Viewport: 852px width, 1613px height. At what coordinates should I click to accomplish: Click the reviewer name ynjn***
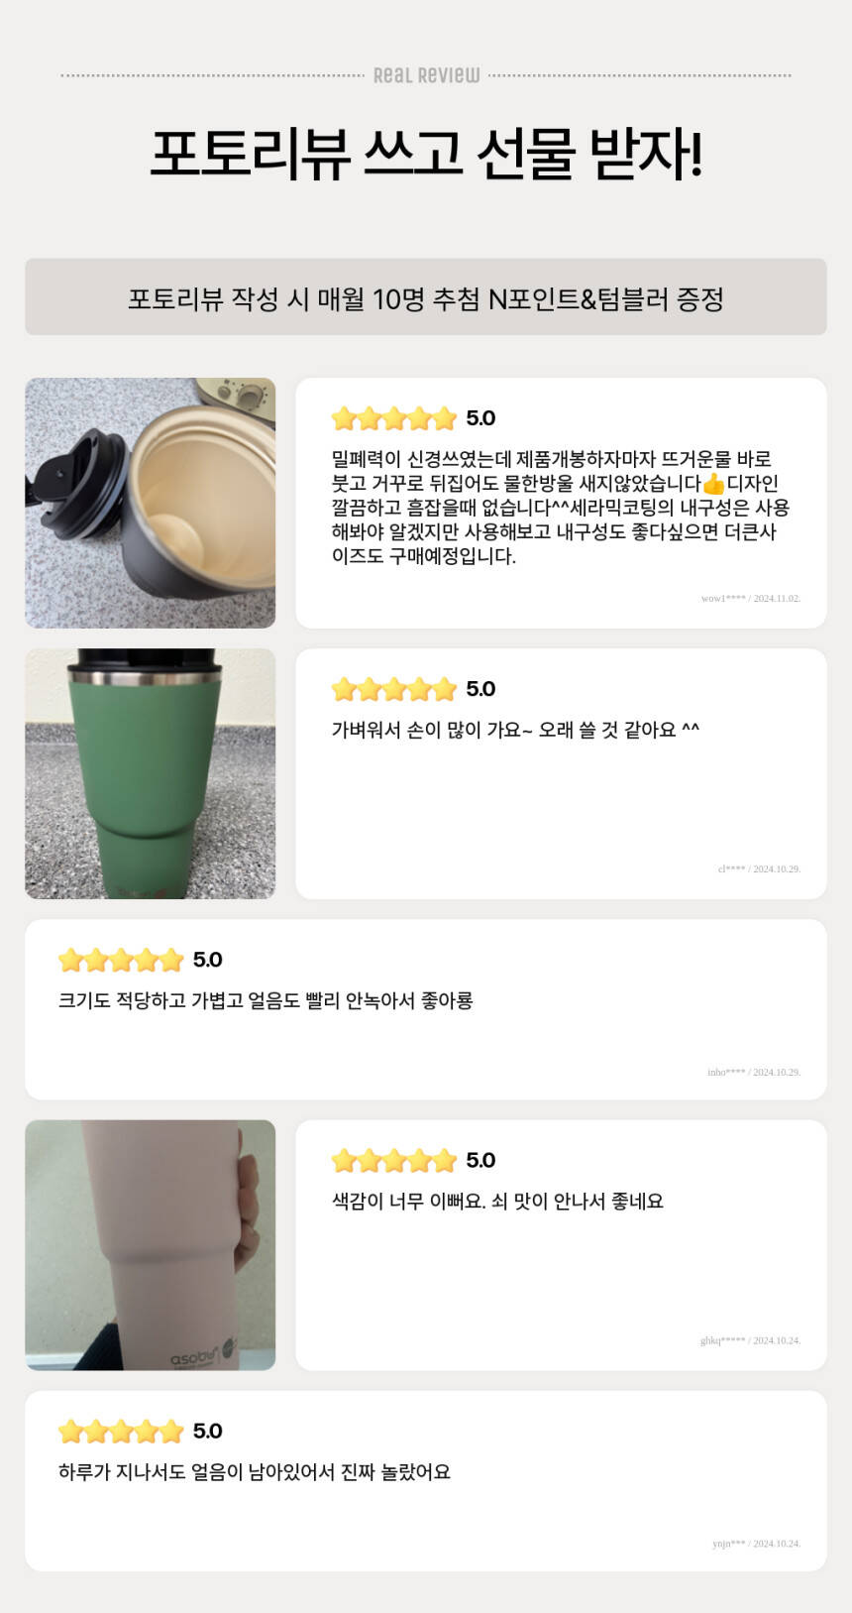729,1544
